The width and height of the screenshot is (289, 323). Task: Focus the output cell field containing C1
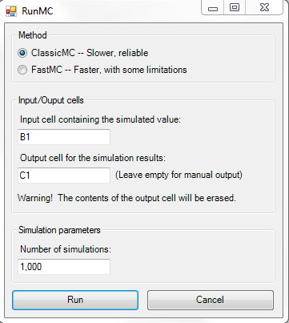pos(64,176)
